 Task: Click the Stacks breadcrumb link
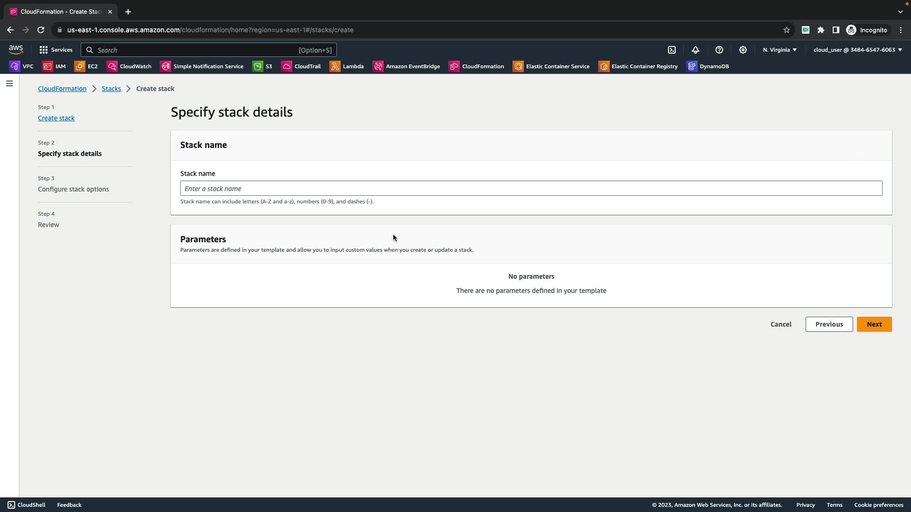111,89
